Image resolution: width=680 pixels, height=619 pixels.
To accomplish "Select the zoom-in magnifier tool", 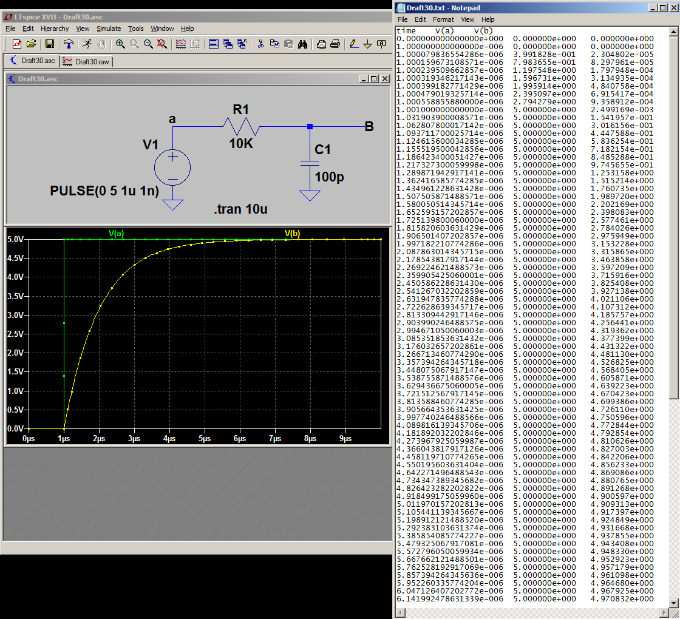I will coord(120,44).
